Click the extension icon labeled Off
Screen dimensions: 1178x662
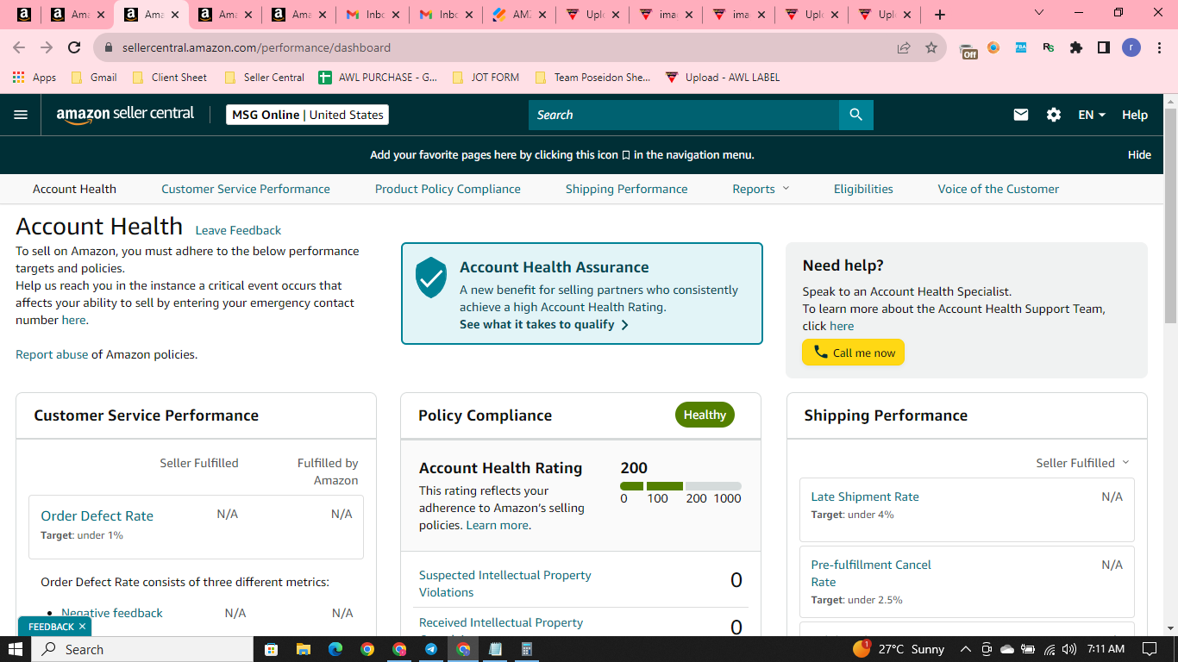pyautogui.click(x=968, y=49)
